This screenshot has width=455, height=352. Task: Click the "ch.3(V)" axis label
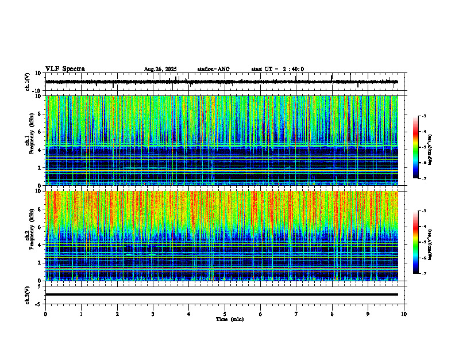(x=28, y=295)
